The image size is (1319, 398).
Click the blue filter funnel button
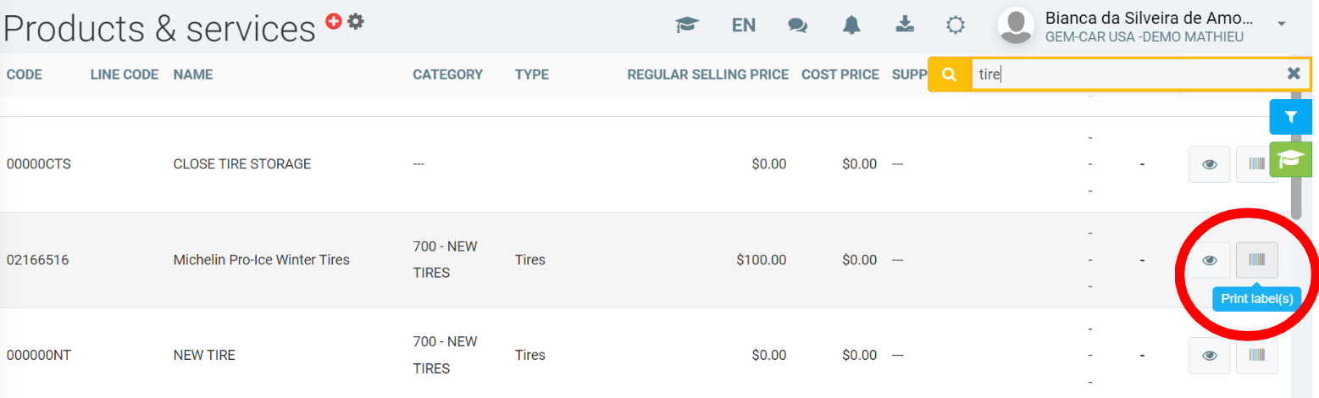1290,117
